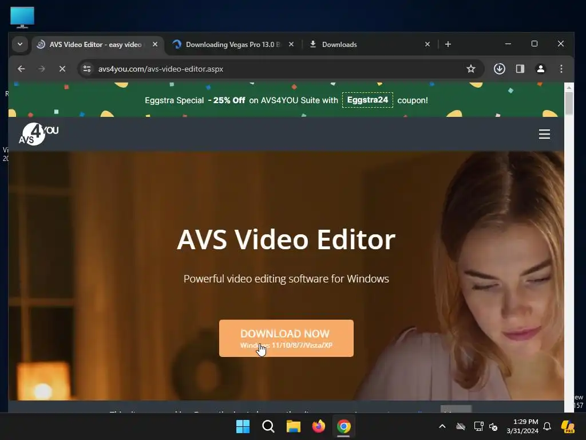Open the Chrome profile menu
Image resolution: width=586 pixels, height=440 pixels.
[540, 69]
